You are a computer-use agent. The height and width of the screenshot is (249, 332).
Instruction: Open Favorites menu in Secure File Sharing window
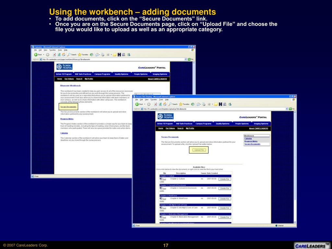point(154,100)
